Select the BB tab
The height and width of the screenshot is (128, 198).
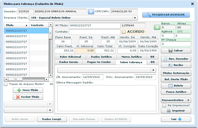click(152, 57)
